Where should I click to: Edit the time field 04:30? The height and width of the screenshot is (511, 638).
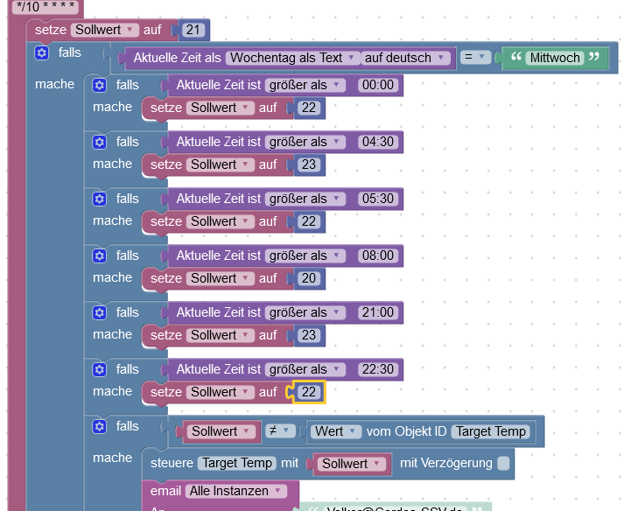[x=378, y=142]
